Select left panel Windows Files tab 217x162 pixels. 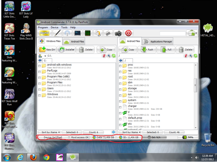point(50,41)
